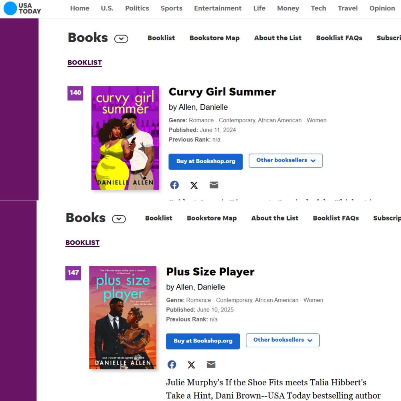This screenshot has height=401, width=401.
Task: Open the Curvy Girl Summer cover image
Action: (125, 138)
